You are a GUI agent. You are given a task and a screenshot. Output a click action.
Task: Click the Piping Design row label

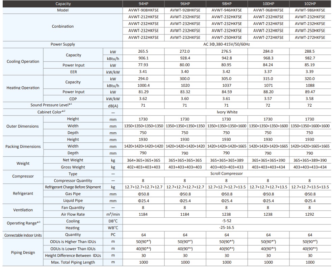coord(23,252)
